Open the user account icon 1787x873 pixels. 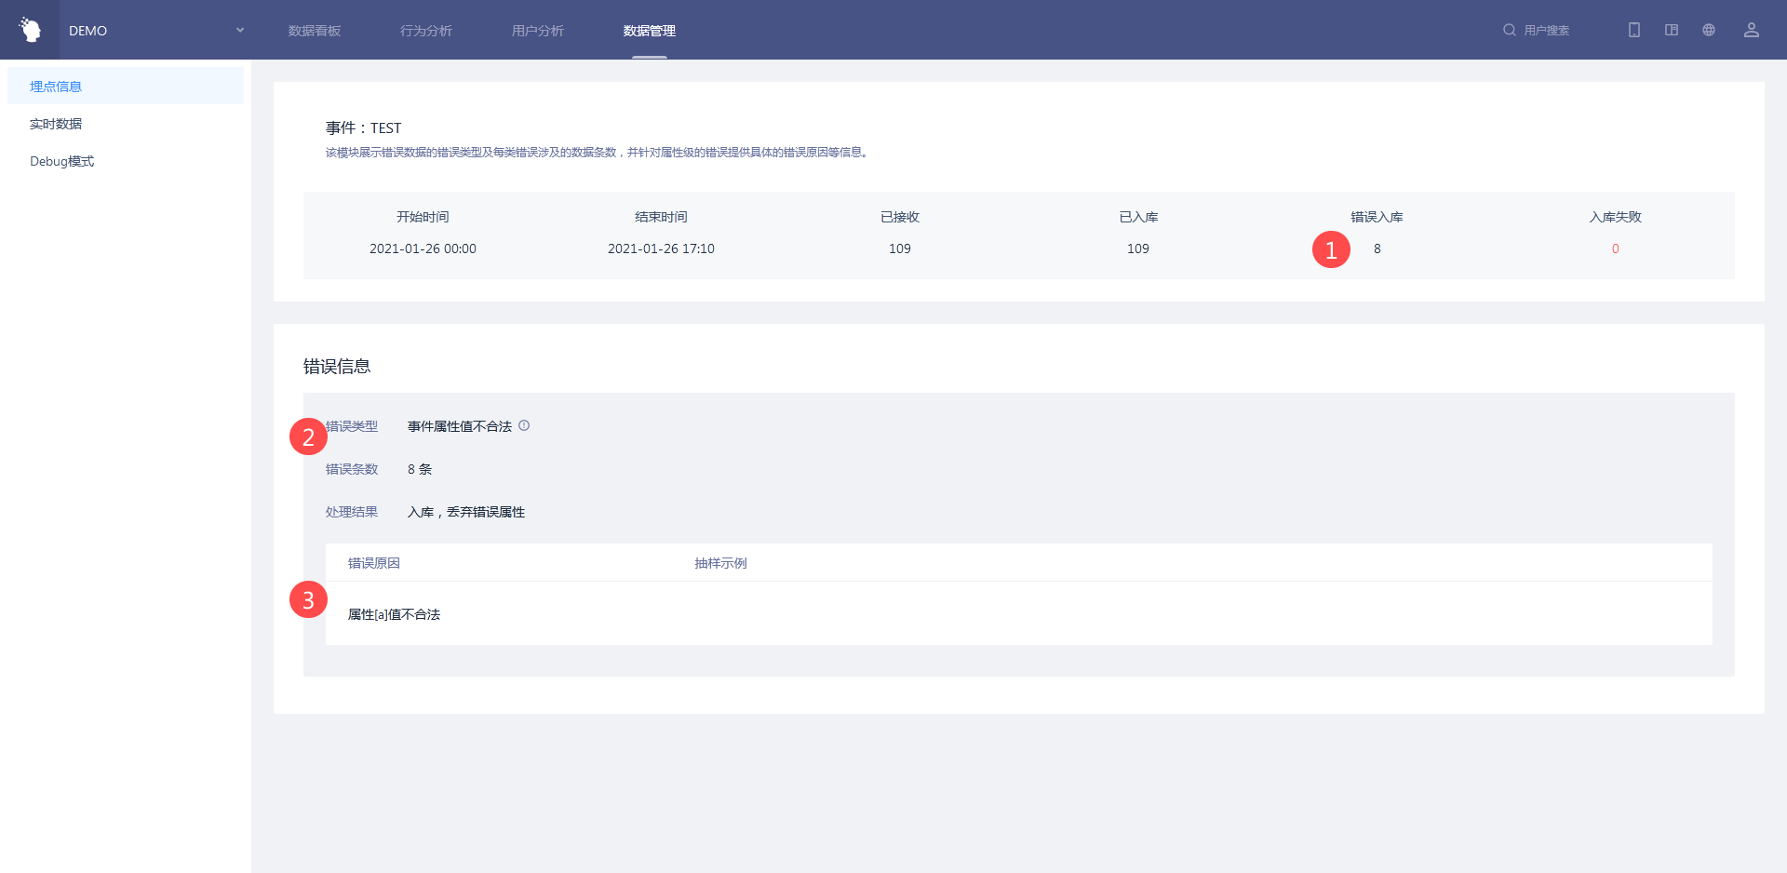pos(1752,30)
